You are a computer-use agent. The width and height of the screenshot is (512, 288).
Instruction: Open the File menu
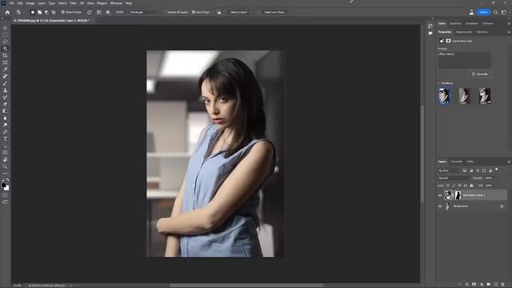pyautogui.click(x=11, y=3)
